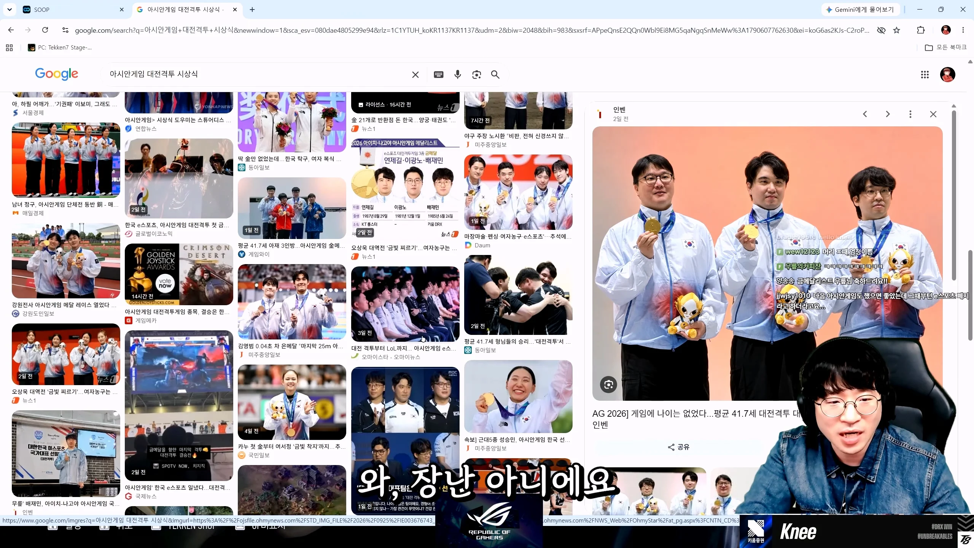This screenshot has height=548, width=974.
Task: Open Google account profile avatar
Action: [947, 75]
